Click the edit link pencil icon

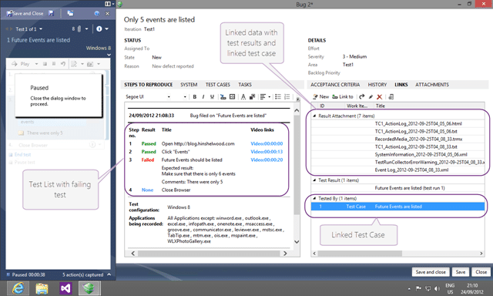[371, 96]
